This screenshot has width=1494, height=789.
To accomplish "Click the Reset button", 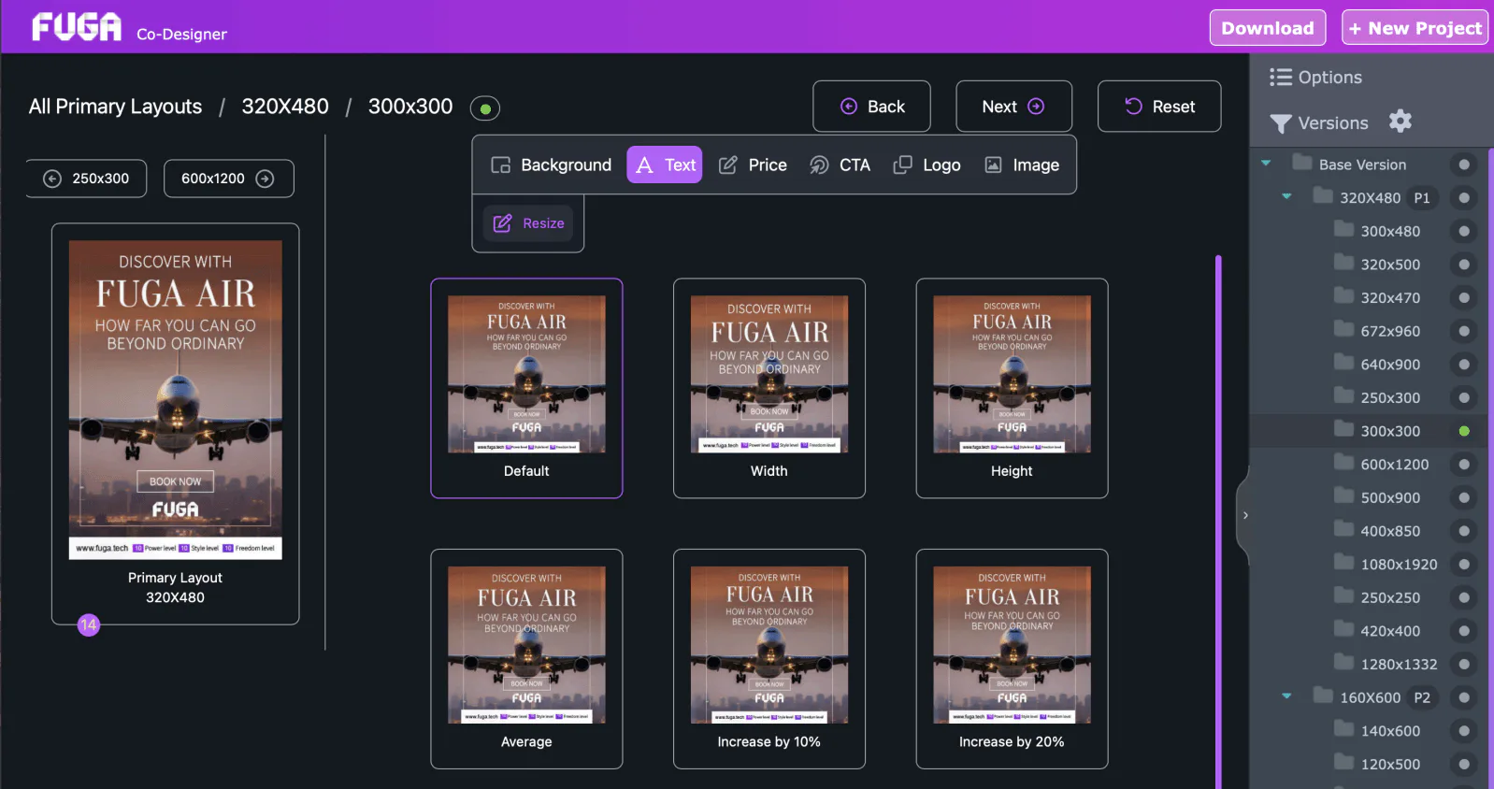I will 1159,107.
